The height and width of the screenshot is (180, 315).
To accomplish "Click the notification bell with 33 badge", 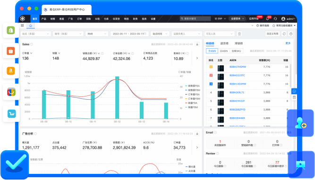I will [x=268, y=18].
